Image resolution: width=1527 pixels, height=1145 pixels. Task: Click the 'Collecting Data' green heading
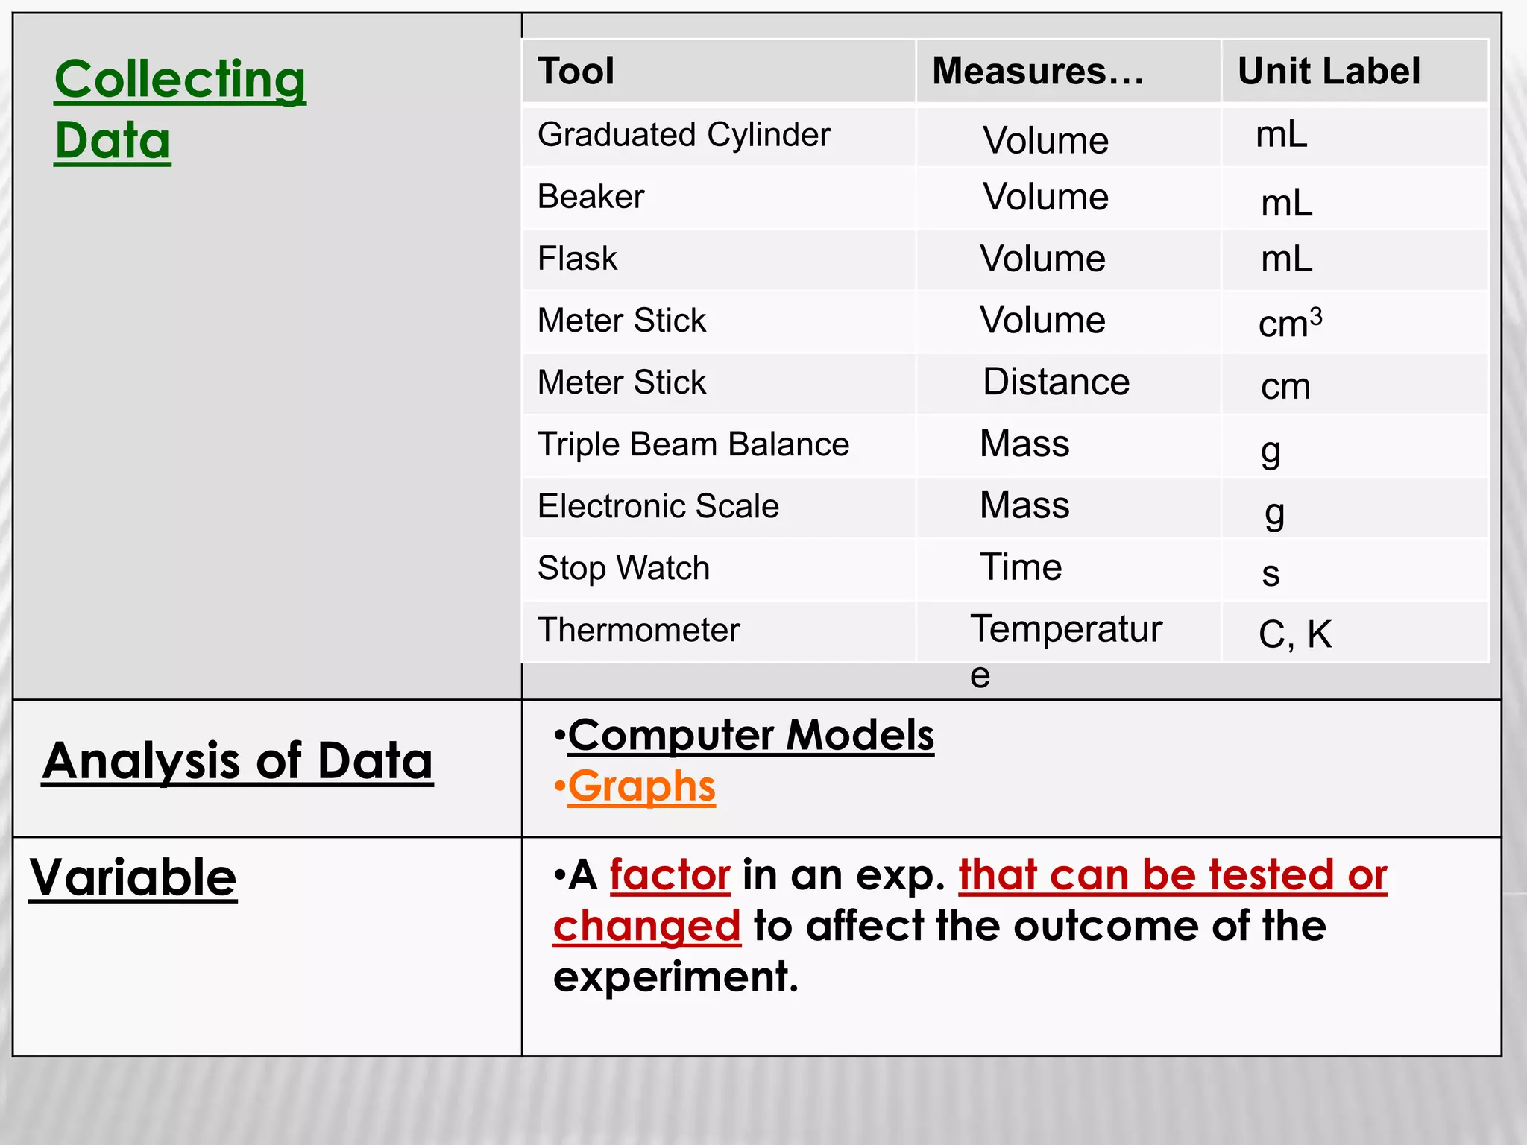tap(180, 110)
